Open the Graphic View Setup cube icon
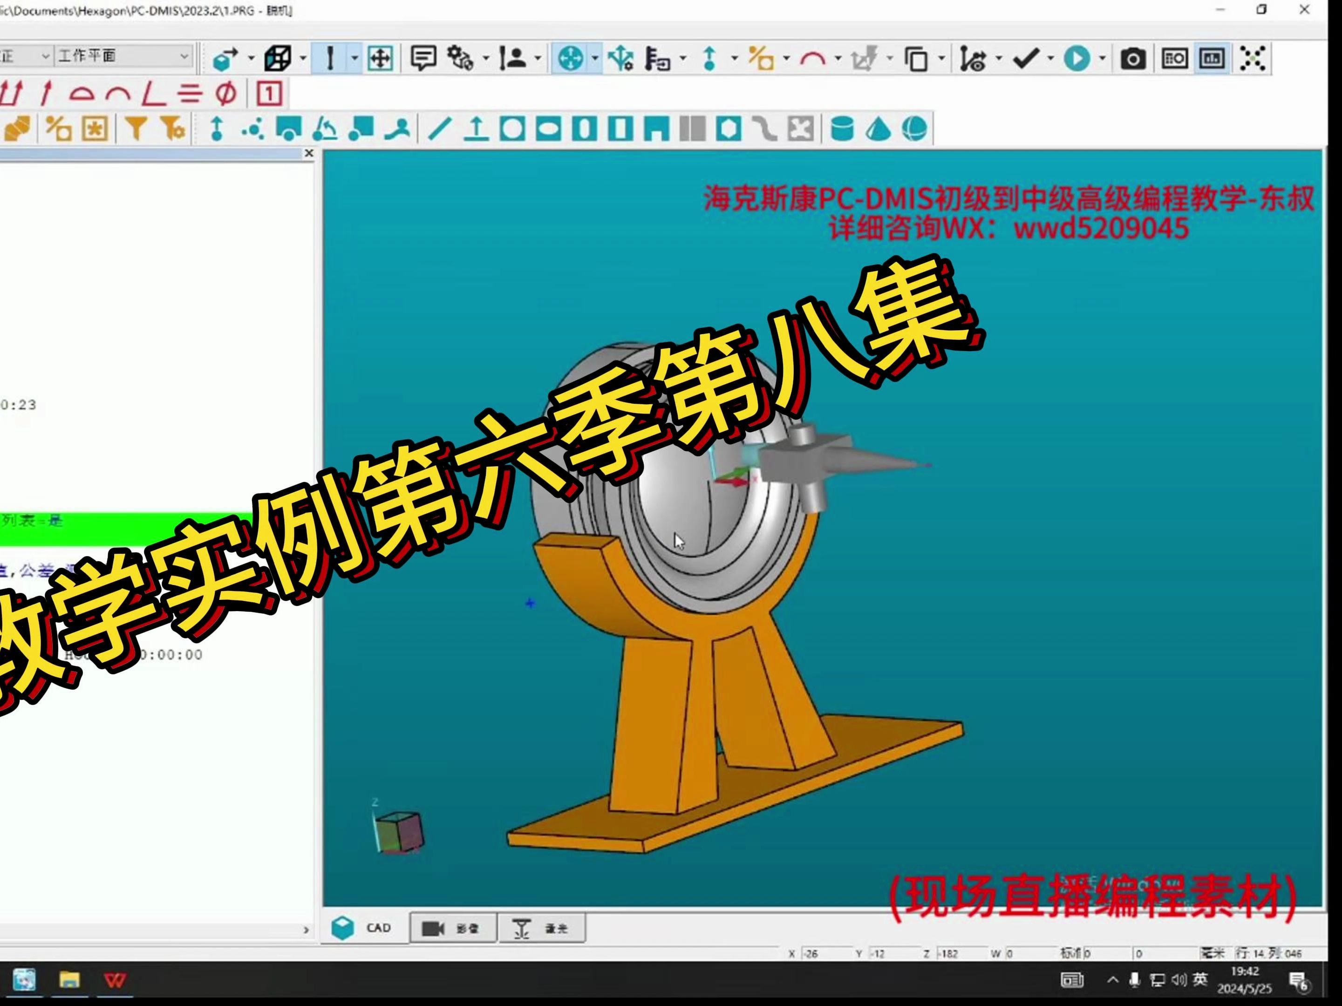1342x1006 pixels. click(x=278, y=58)
